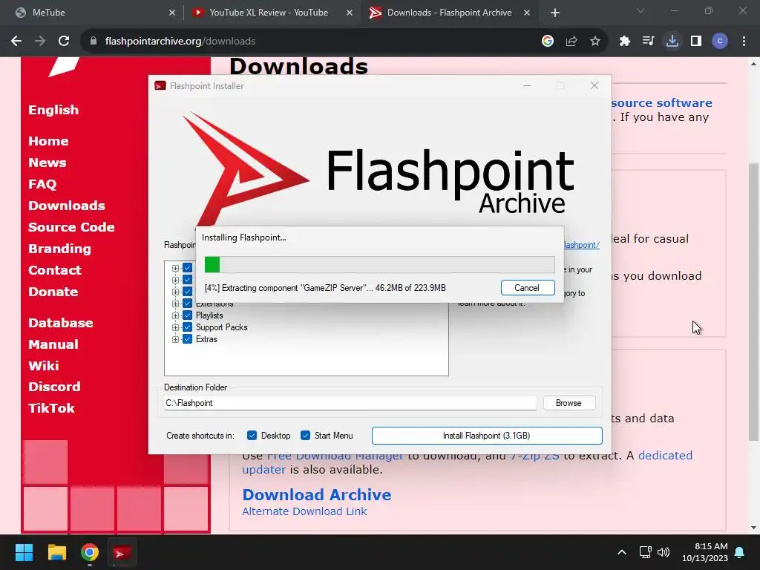The height and width of the screenshot is (570, 760).
Task: Toggle the Chrome side panel icon
Action: tap(696, 42)
